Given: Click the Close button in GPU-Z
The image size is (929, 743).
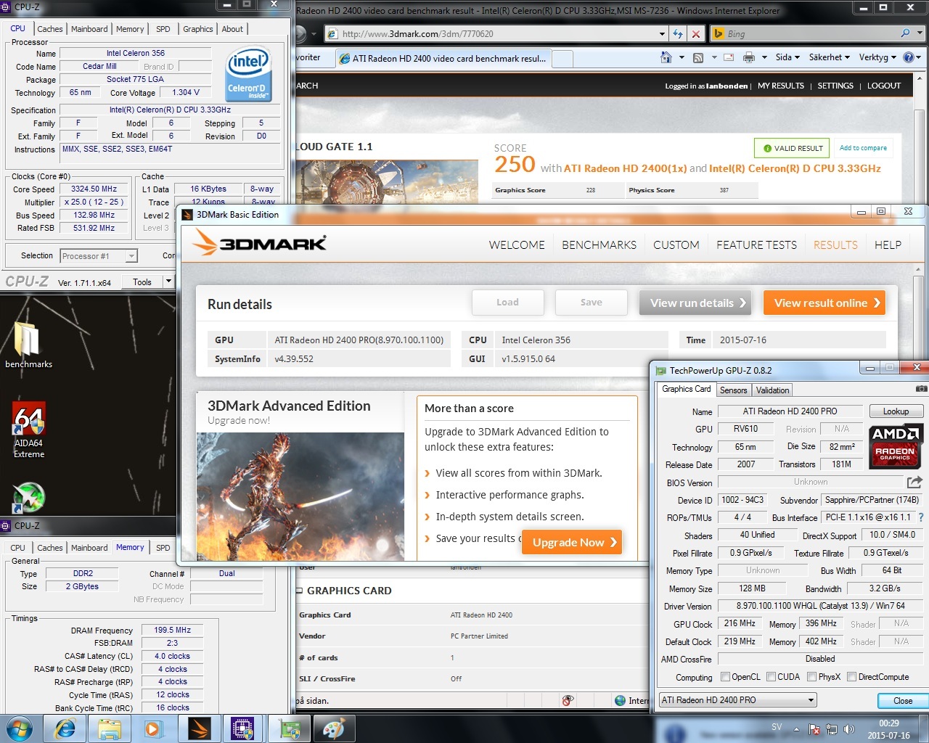Looking at the screenshot, I should pos(903,701).
